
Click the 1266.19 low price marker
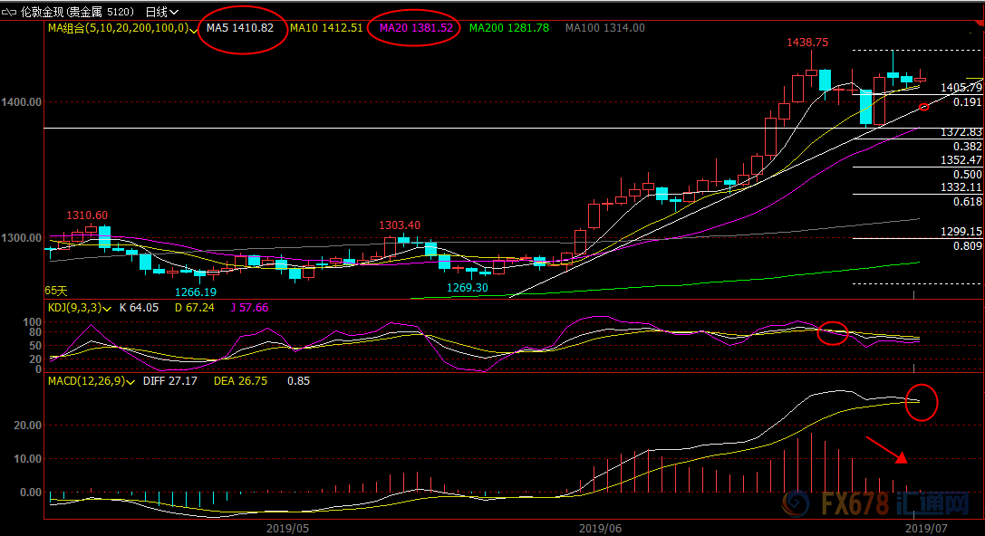click(x=196, y=292)
